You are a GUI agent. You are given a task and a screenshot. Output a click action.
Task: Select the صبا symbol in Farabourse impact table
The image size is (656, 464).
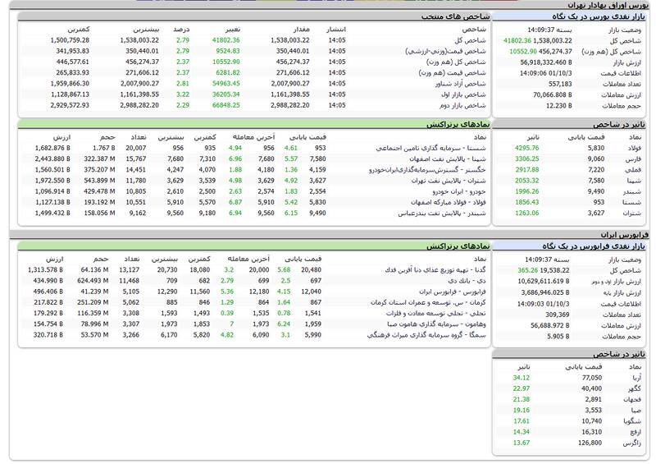coord(636,411)
